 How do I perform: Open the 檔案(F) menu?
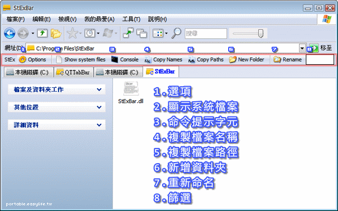(16, 19)
